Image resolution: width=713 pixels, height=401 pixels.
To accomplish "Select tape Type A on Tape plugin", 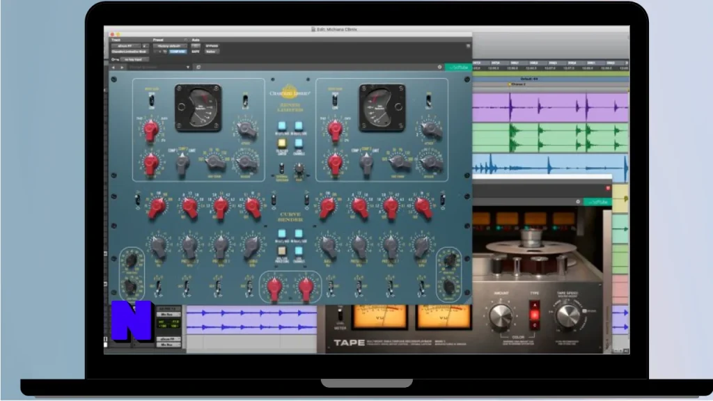I will (x=535, y=305).
